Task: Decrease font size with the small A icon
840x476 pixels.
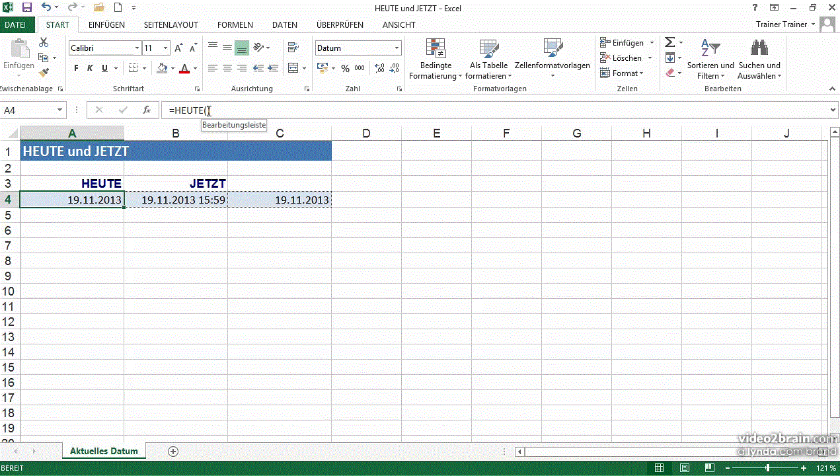Action: pyautogui.click(x=194, y=48)
